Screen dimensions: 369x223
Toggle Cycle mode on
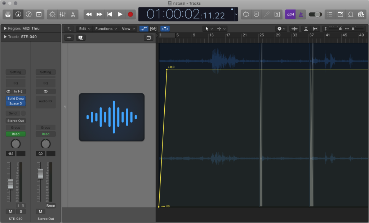tap(246, 14)
